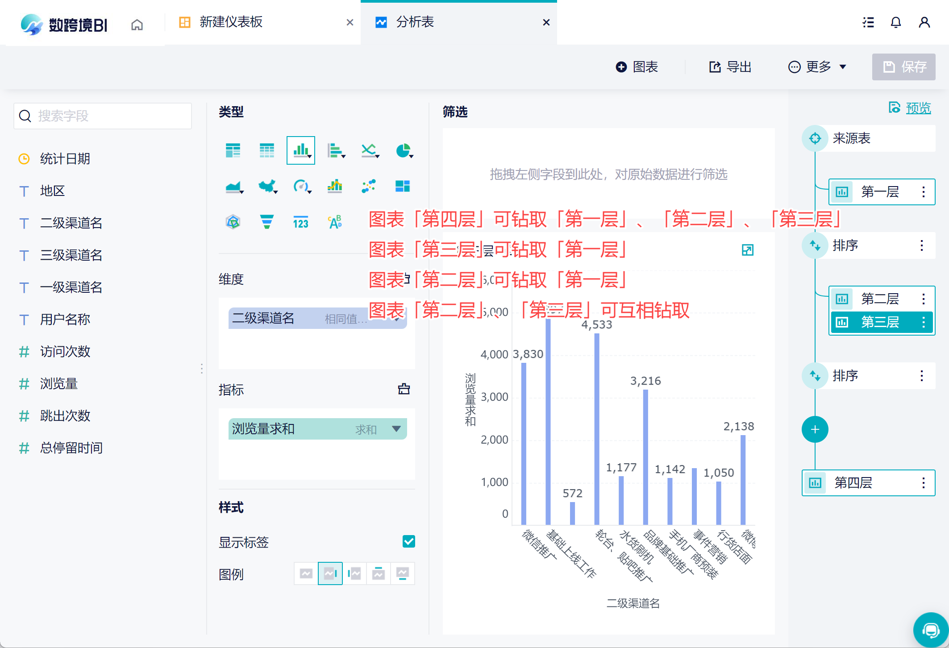This screenshot has width=949, height=648.
Task: Open the 浏览量求和 aggregation dropdown
Action: click(396, 429)
